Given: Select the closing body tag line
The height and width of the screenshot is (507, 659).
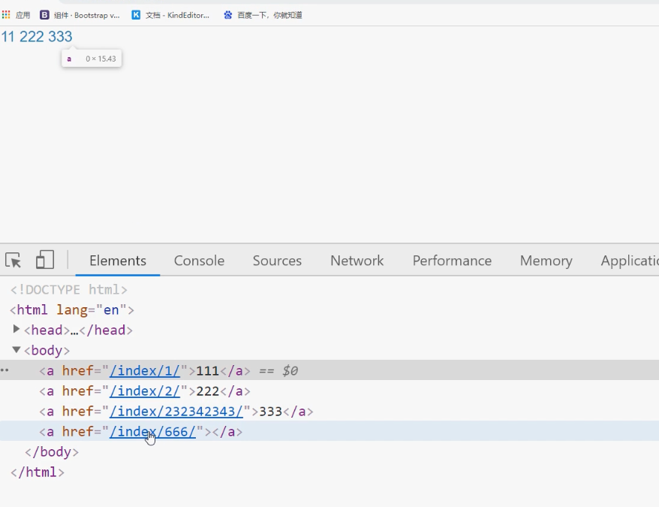Looking at the screenshot, I should point(52,451).
